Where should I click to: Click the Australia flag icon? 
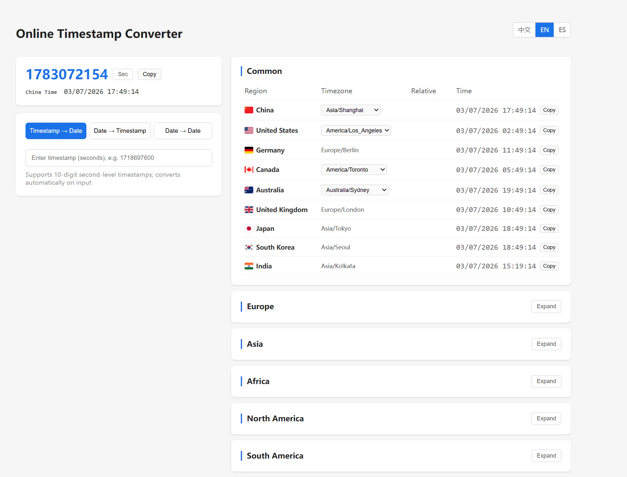[x=249, y=190]
